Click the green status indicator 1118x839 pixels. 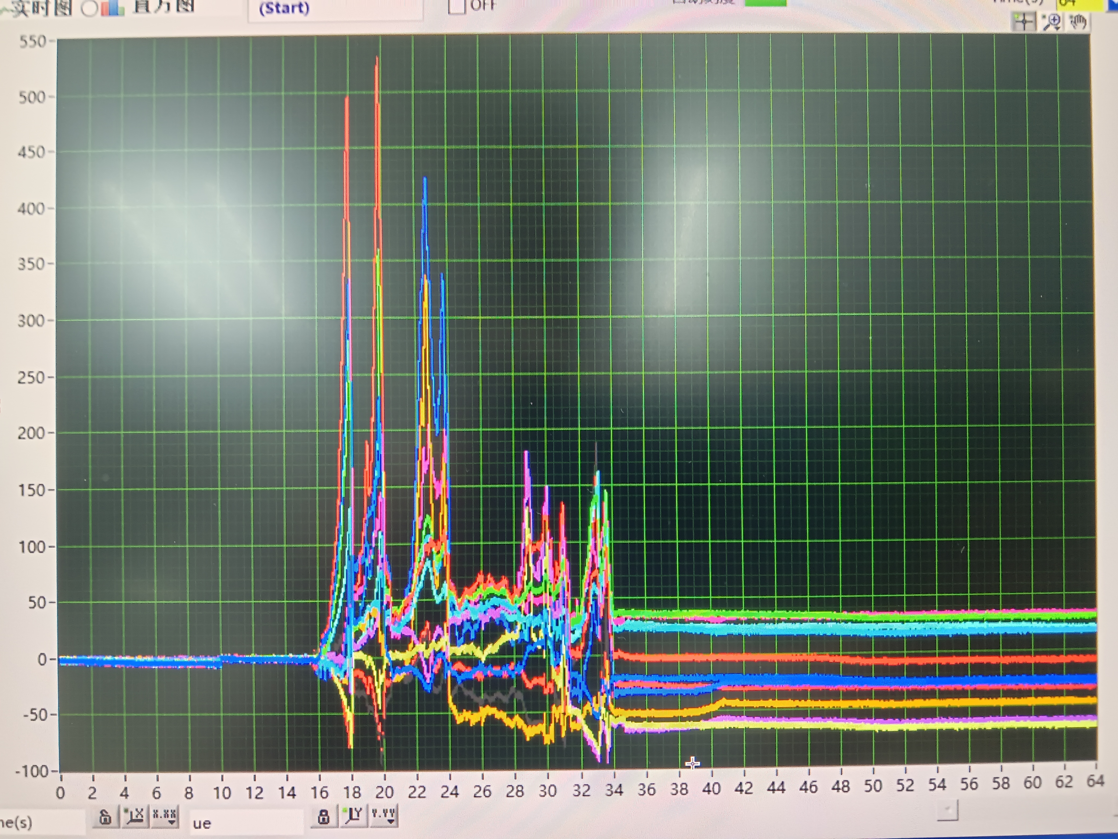click(766, 2)
